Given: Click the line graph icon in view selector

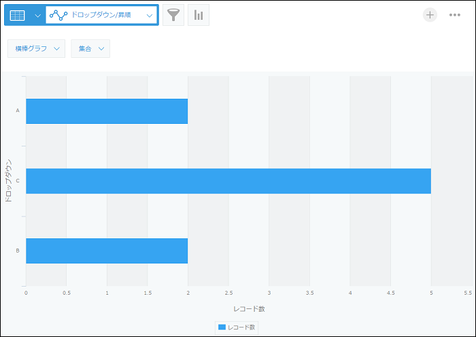Looking at the screenshot, I should click(58, 15).
